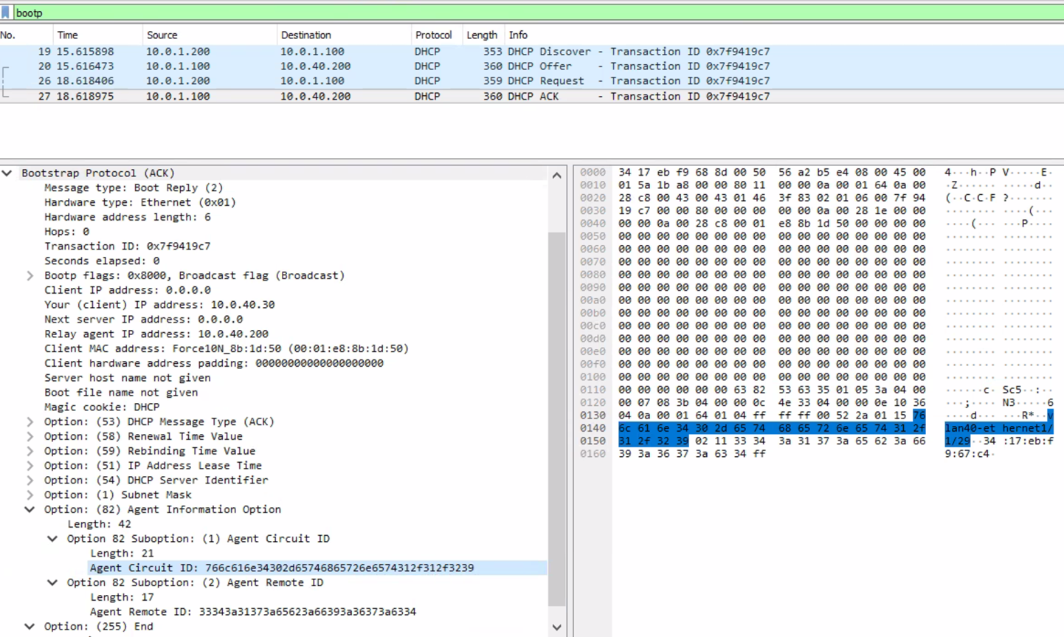Collapse Option 82 Suboption Agent Circuit ID

pos(52,538)
